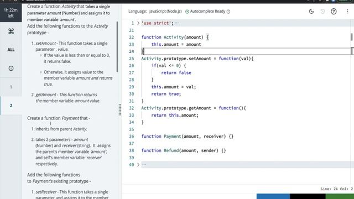Click 'return this.amount;' on line 33
354x199 pixels.
175,115
